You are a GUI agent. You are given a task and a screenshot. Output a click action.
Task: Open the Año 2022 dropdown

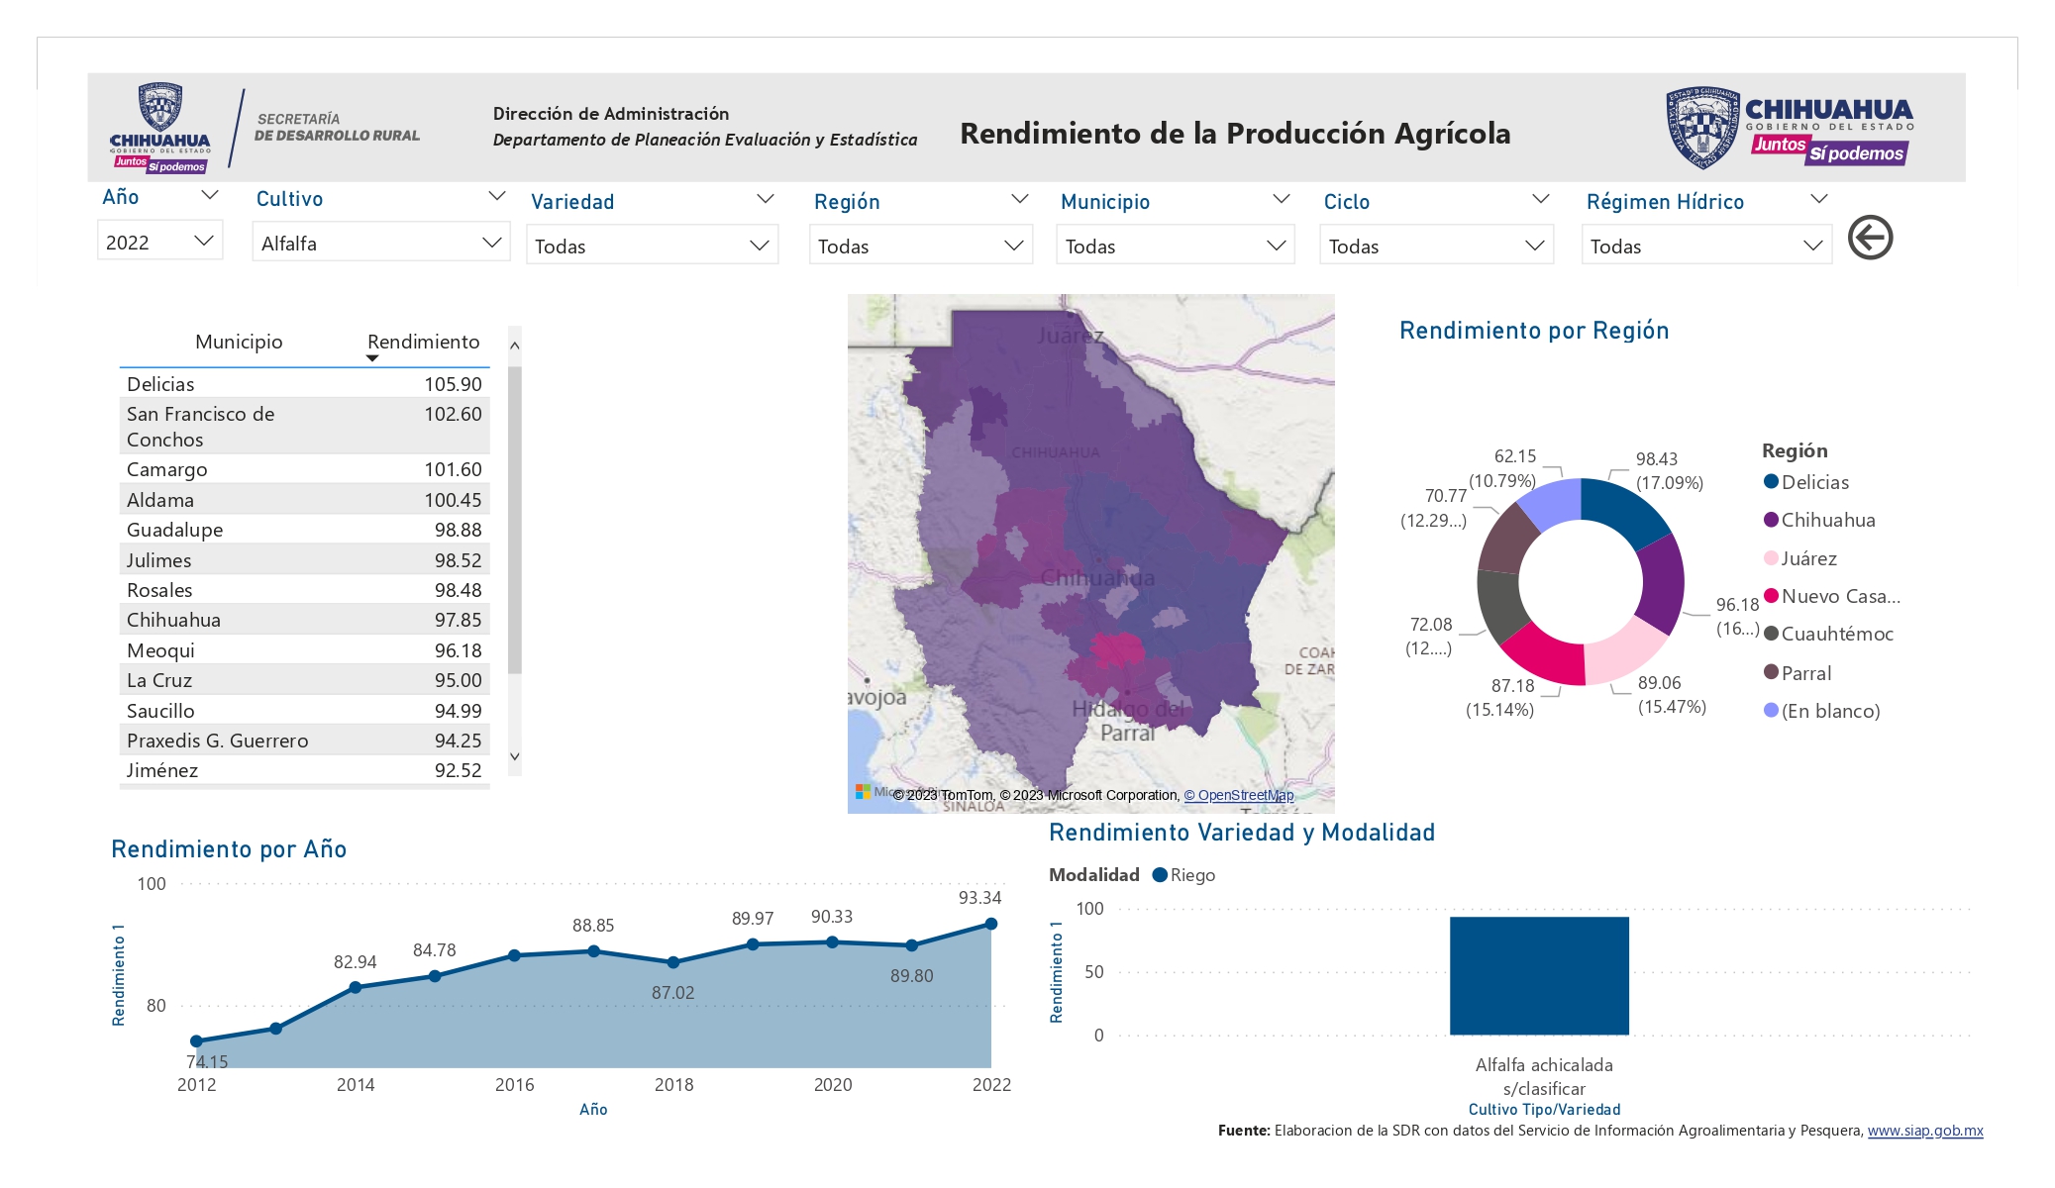[x=159, y=242]
